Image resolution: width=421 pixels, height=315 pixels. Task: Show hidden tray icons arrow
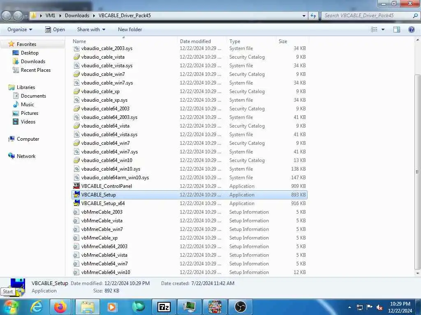(x=349, y=307)
